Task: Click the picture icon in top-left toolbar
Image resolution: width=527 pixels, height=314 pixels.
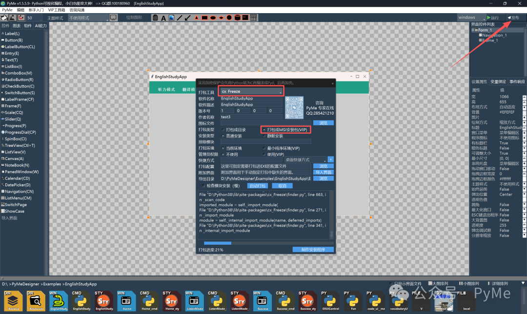Action: click(12, 18)
